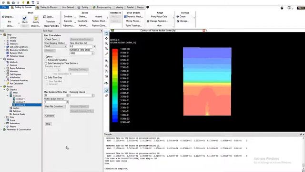Collapse the Results tree node
305x172 pixels.
[1, 86]
